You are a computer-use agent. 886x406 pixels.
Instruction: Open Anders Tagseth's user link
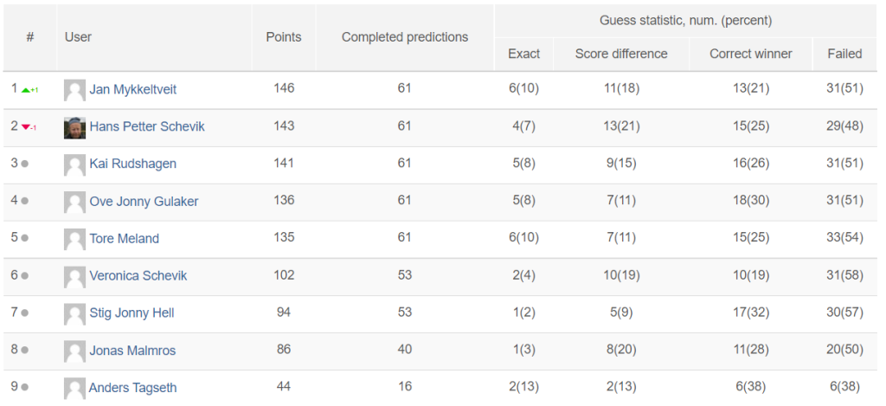coord(132,388)
